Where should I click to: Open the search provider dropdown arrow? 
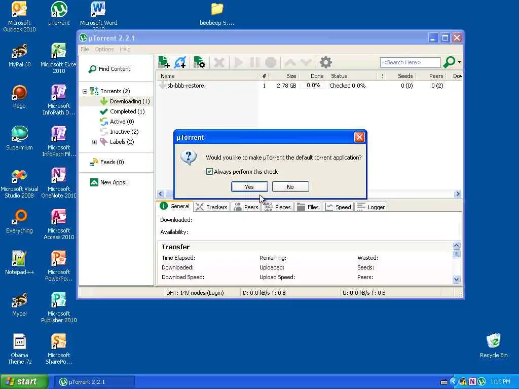[x=459, y=62]
